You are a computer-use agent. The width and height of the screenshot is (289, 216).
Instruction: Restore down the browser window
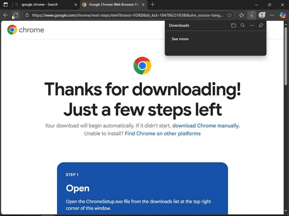(x=270, y=4)
